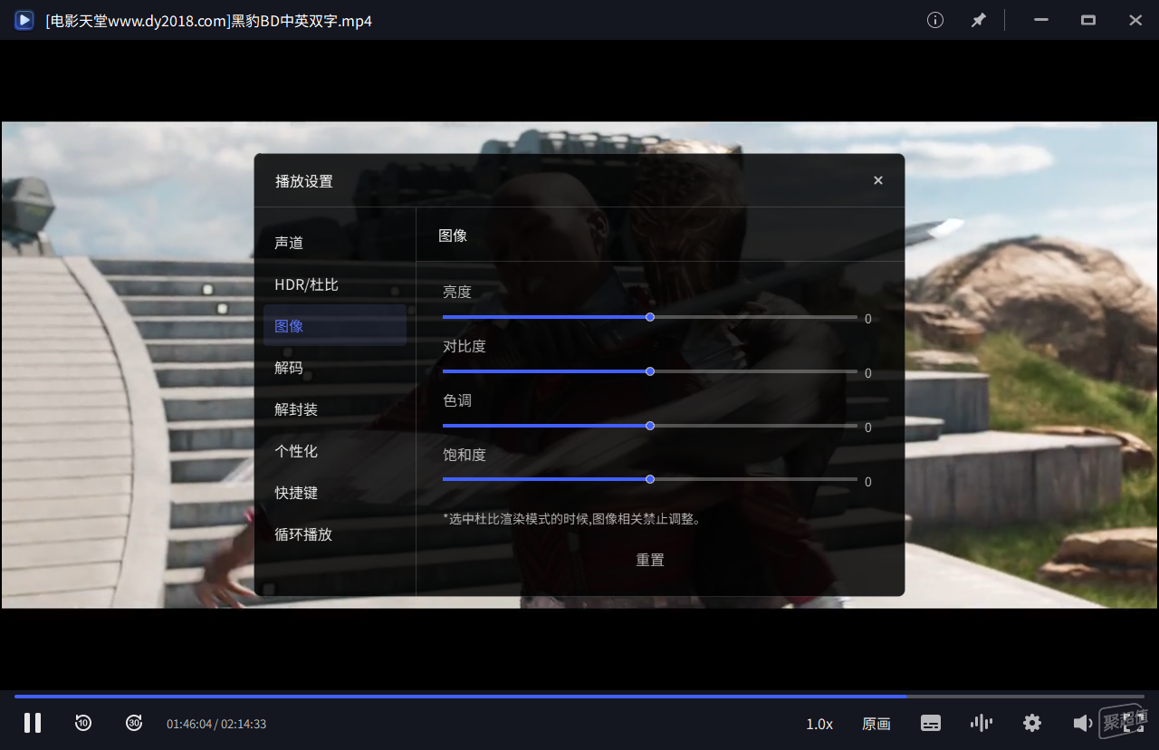Open the audio waveform icon

pyautogui.click(x=981, y=723)
